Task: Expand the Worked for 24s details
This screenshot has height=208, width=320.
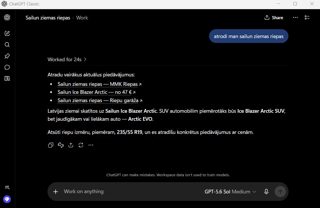Action: 67,60
